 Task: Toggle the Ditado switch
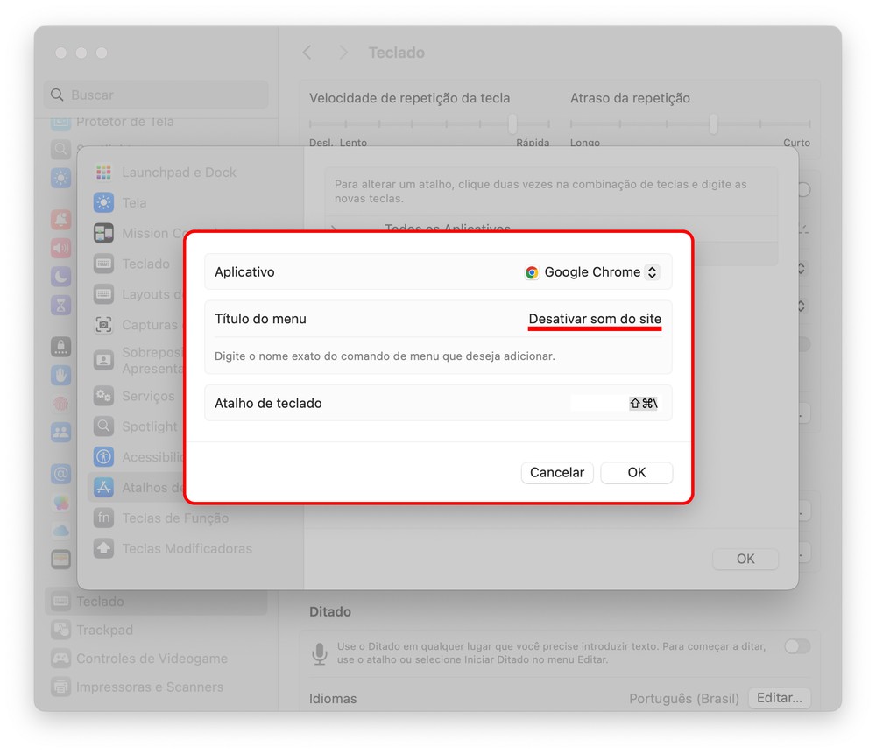[796, 646]
